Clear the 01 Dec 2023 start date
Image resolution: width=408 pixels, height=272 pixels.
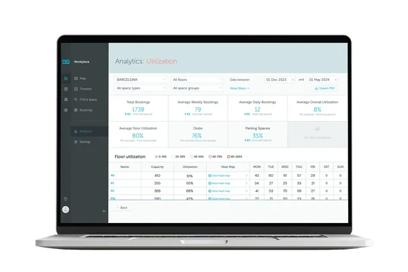[292, 80]
